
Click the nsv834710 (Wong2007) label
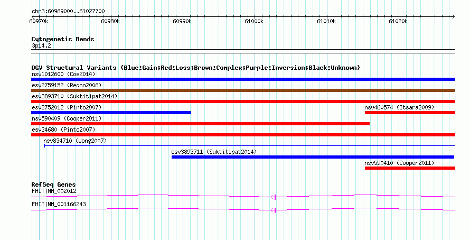(75, 141)
